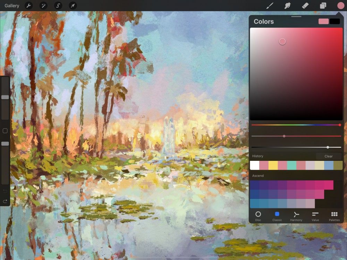Select the Transform arrow tool
This screenshot has width=347, height=260.
(73, 6)
